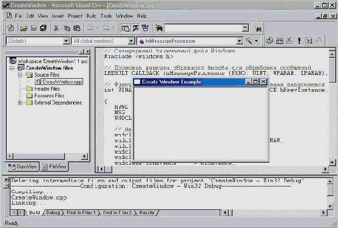Toggle the Output window toolbar button
This screenshot has width=338, height=228.
tap(135, 29)
